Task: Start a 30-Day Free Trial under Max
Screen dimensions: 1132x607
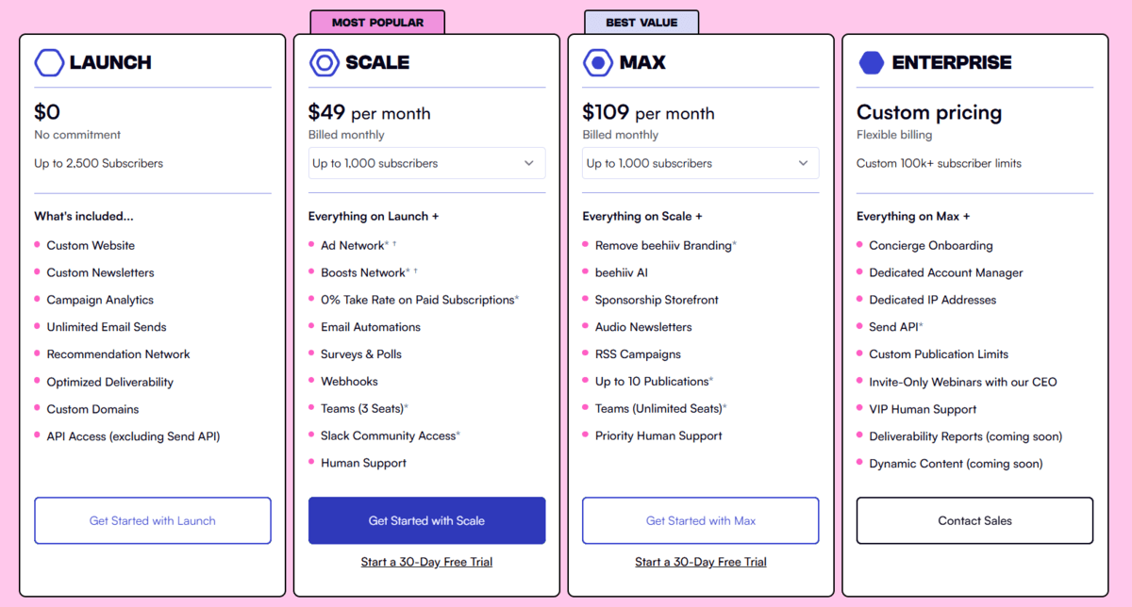Action: (700, 561)
